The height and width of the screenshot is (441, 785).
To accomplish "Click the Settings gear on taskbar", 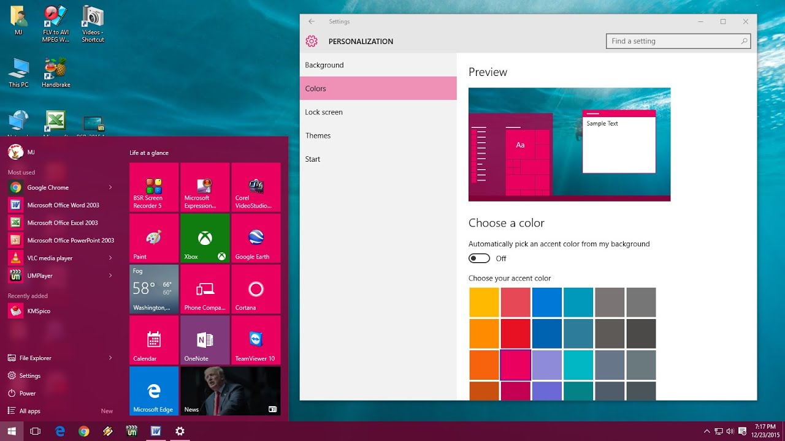I will pos(180,431).
